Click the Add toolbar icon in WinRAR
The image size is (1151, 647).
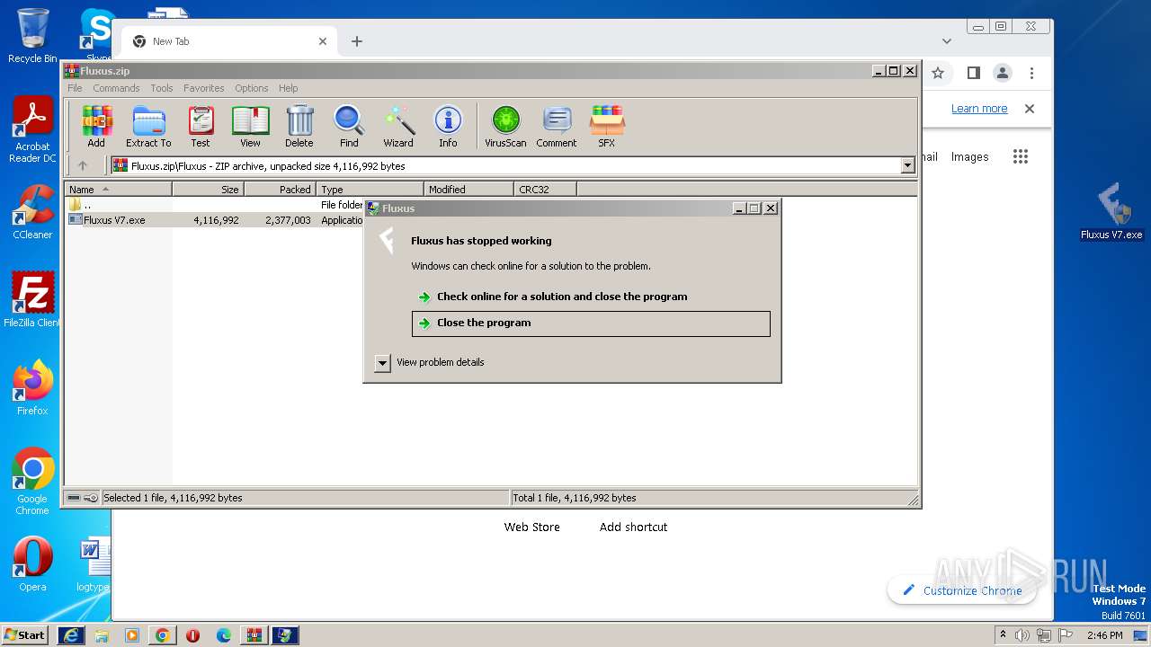point(96,127)
